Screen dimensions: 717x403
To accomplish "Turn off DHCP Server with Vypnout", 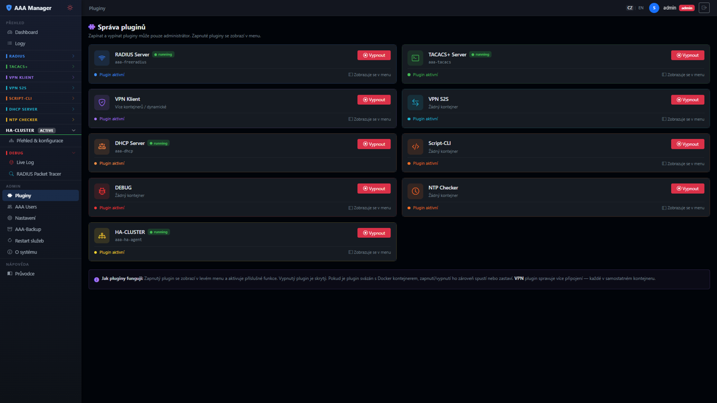I will [374, 144].
